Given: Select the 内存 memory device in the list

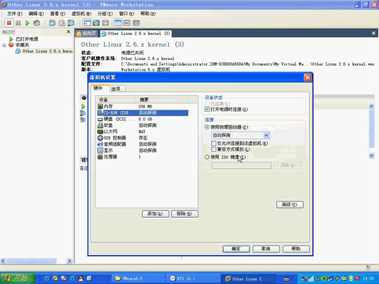Looking at the screenshot, I should coord(107,107).
